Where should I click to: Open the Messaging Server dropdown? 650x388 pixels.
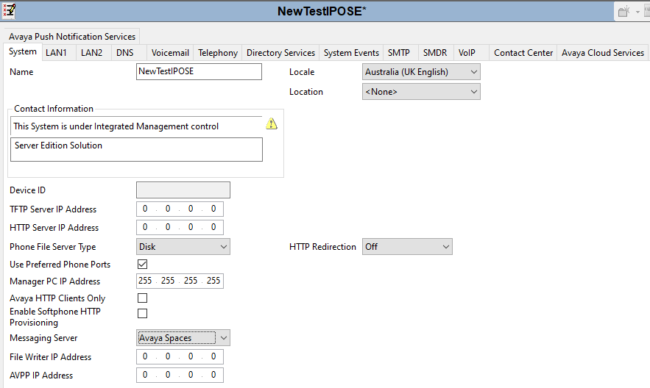point(183,337)
